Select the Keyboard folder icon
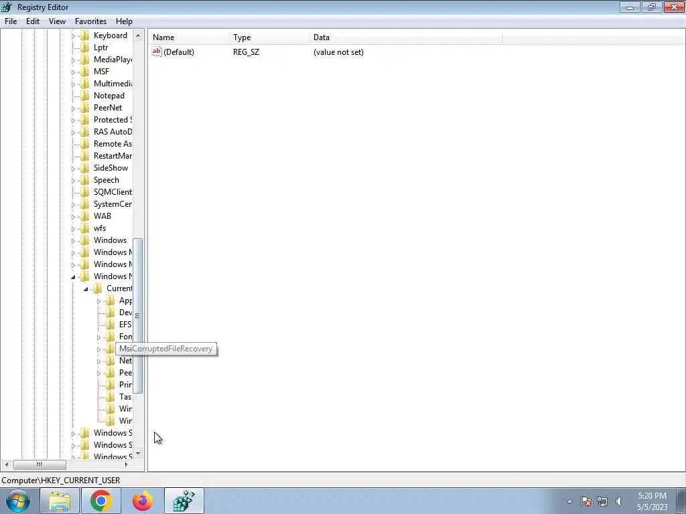The height and width of the screenshot is (514, 686). coord(85,35)
